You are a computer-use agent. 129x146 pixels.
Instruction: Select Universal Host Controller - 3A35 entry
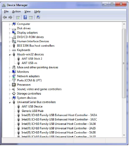point(59,128)
